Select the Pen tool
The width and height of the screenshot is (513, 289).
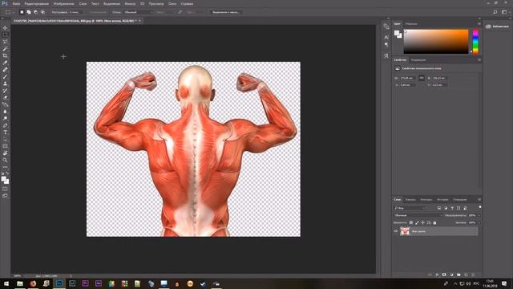pos(5,125)
